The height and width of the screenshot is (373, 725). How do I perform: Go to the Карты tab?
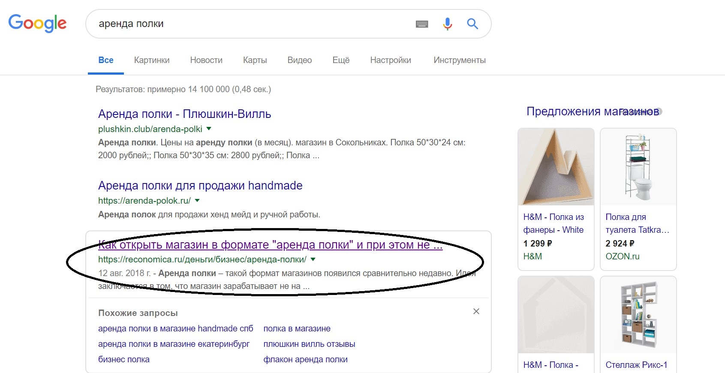pos(255,60)
